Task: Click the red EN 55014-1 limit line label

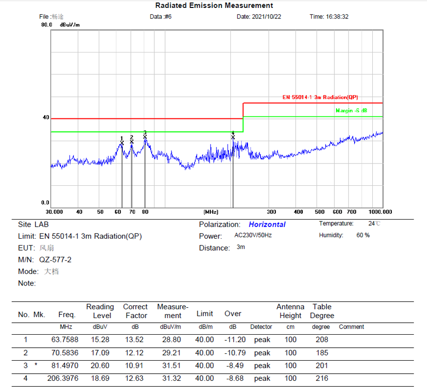Action: (x=320, y=97)
